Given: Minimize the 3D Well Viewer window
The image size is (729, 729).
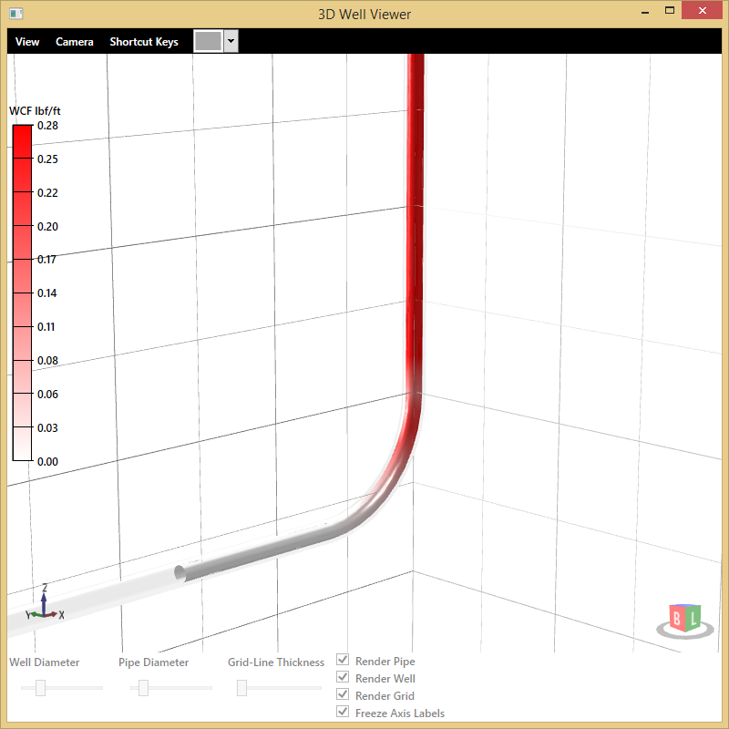Looking at the screenshot, I should (x=645, y=12).
